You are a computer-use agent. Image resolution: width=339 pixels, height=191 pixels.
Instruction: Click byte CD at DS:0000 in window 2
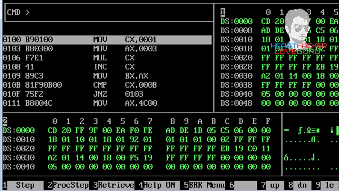52,130
